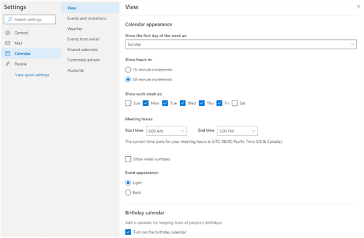Click the General gear icon
364x238 pixels.
7,33
